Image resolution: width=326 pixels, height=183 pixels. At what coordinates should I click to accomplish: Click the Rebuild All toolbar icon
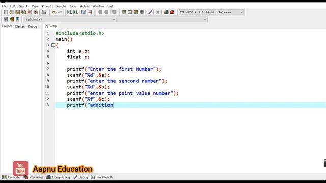142,12
